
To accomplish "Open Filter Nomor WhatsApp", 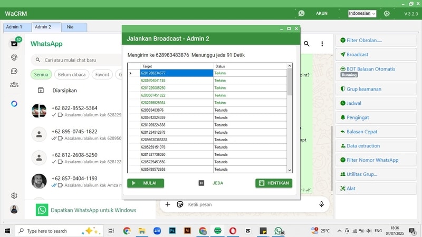I will pos(376,160).
